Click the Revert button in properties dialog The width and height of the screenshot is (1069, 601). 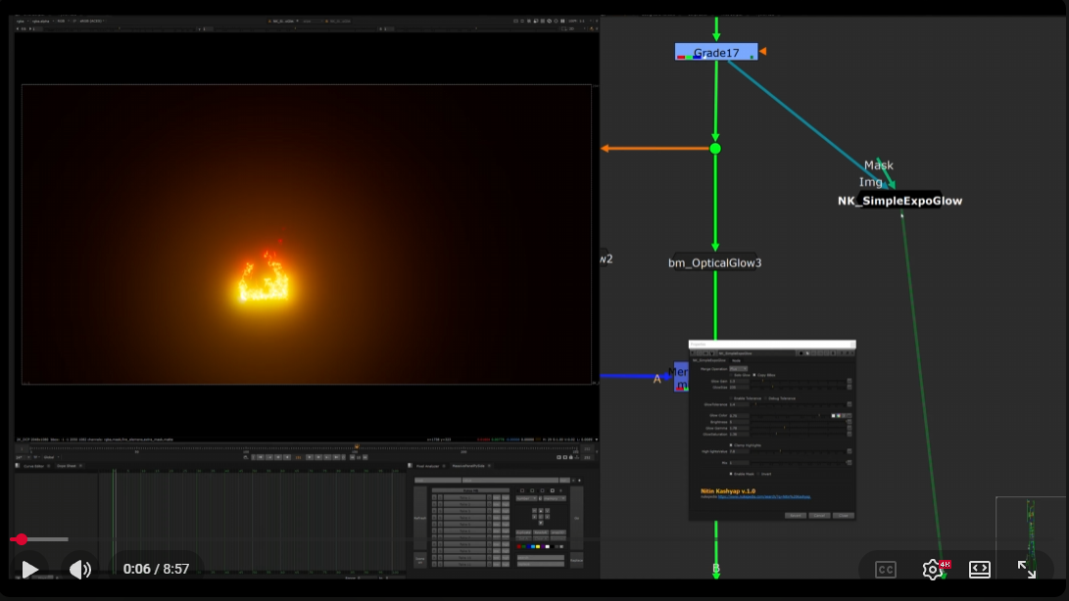[x=795, y=515]
